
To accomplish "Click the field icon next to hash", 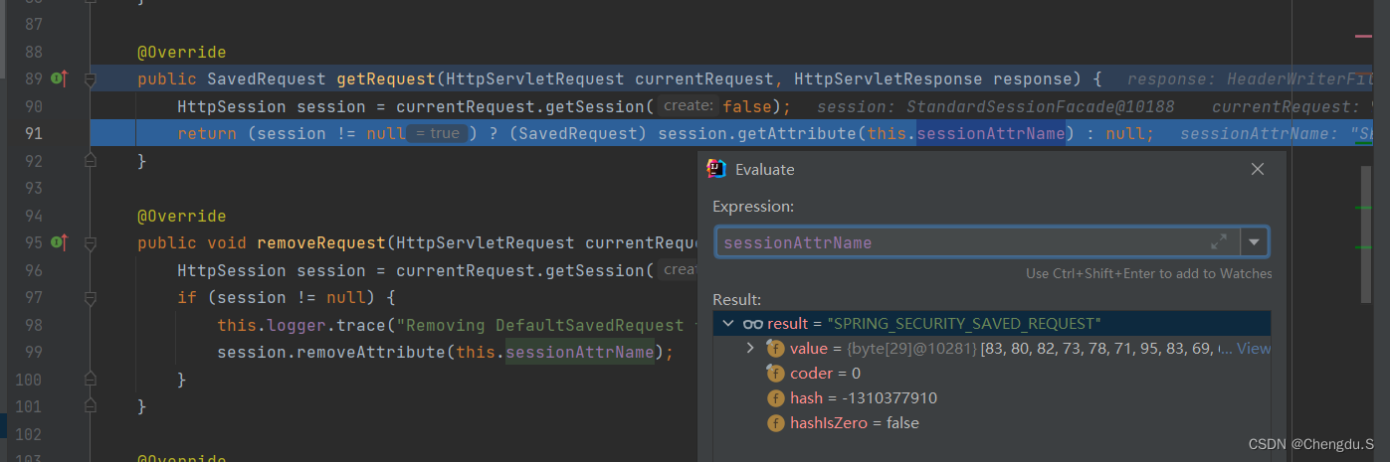I will 776,398.
